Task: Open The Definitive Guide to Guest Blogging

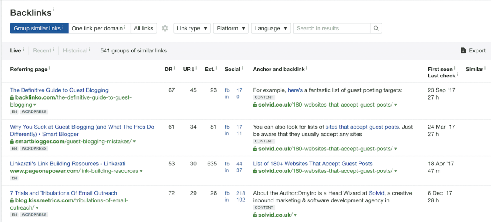Action: click(x=59, y=90)
